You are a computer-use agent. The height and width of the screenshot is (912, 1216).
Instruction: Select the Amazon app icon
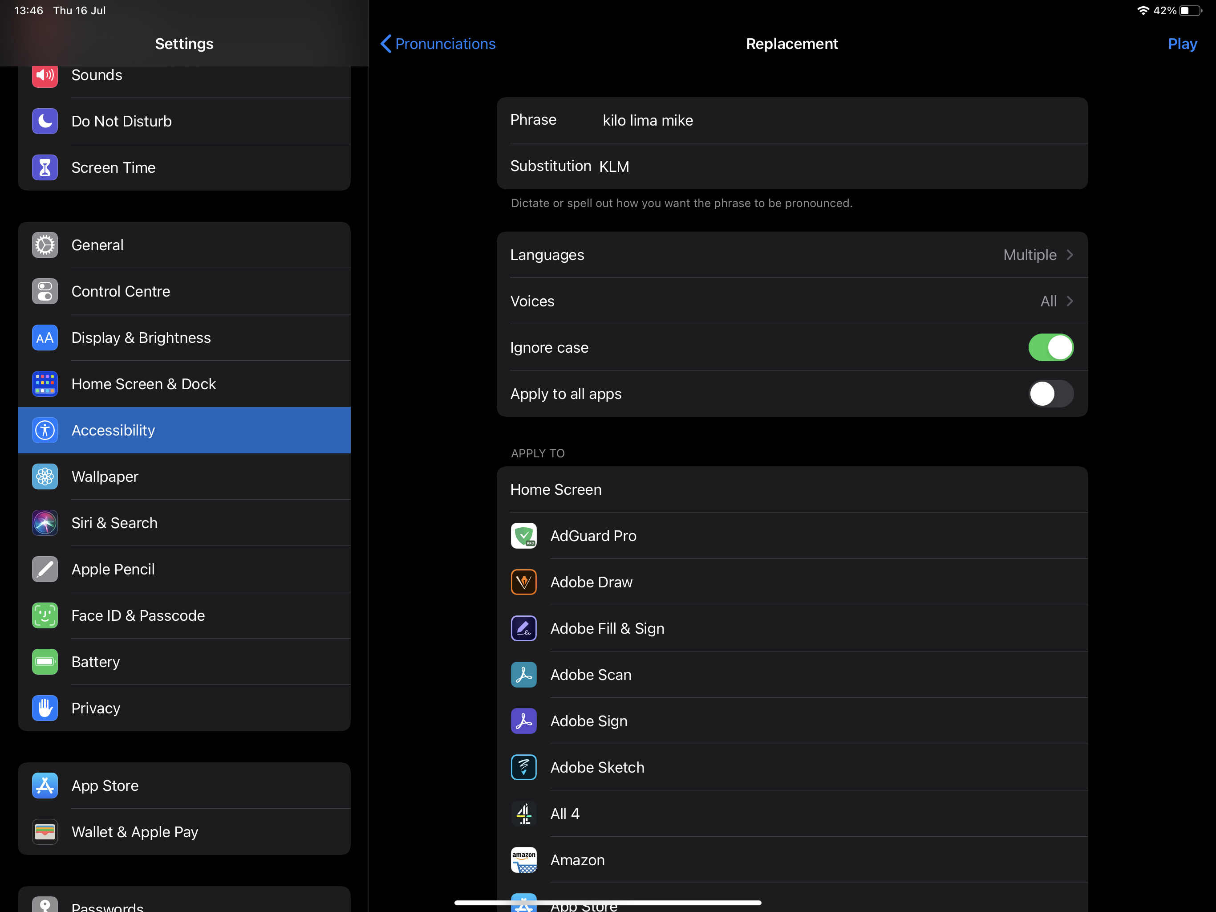[523, 860]
